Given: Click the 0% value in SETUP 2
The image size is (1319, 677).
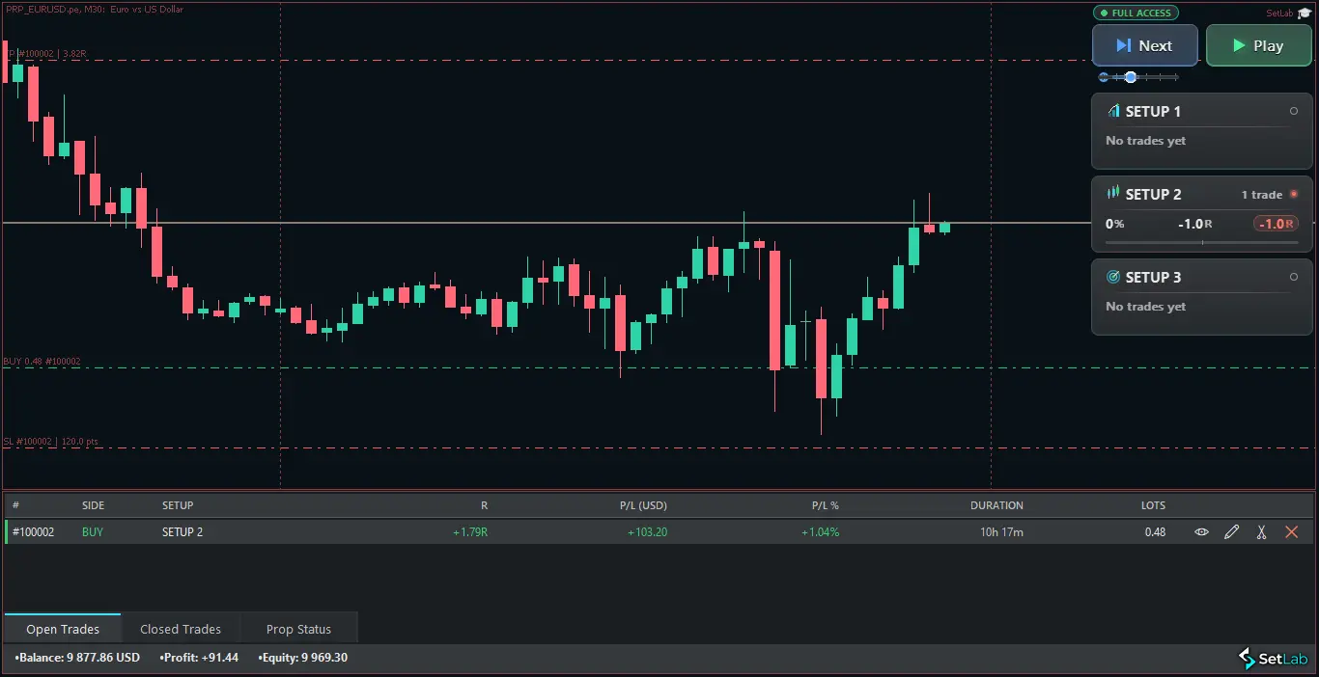Looking at the screenshot, I should 1114,224.
